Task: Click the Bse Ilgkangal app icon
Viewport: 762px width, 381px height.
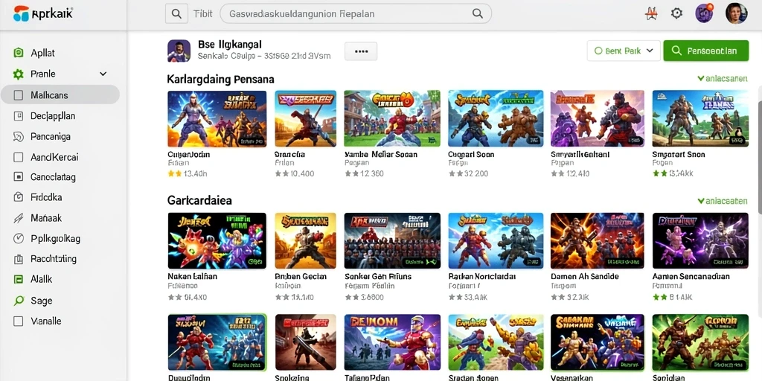Action: click(x=179, y=51)
